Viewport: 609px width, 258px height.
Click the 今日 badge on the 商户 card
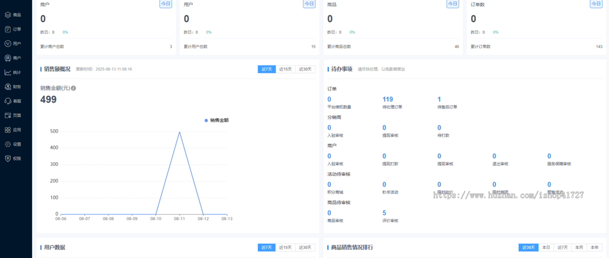pos(166,4)
